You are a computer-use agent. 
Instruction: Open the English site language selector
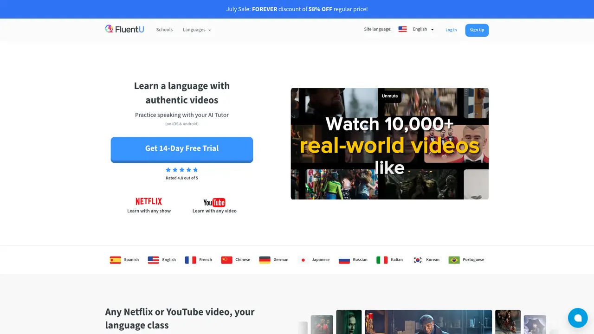[423, 29]
